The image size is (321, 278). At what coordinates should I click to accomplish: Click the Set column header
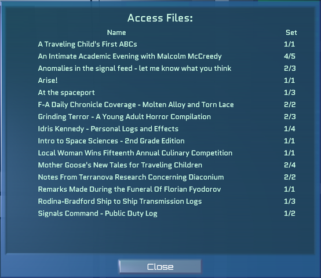pos(291,32)
